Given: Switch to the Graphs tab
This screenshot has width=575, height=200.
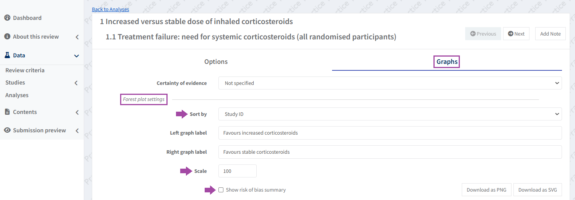Looking at the screenshot, I should pyautogui.click(x=447, y=62).
